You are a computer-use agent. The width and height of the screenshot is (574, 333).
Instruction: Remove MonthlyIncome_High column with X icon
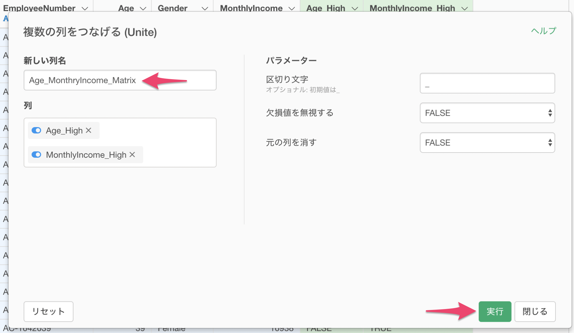click(132, 155)
